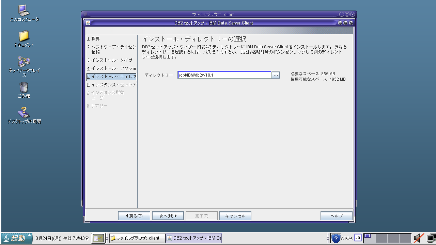Click the network monitor tray icon
436x245 pixels.
[x=431, y=238]
